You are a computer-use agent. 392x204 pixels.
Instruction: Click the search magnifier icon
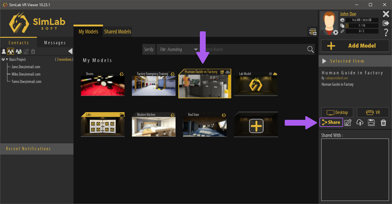(x=311, y=49)
